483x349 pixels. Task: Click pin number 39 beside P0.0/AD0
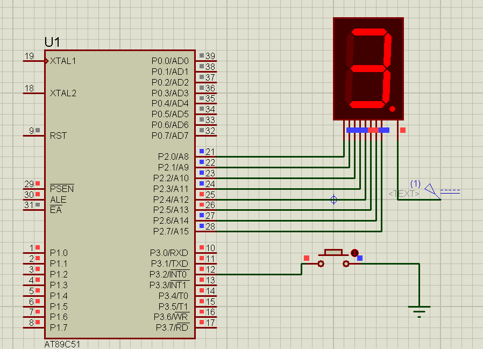pyautogui.click(x=210, y=56)
